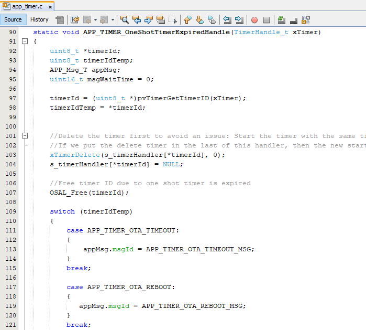This screenshot has height=330, width=366.
Task: Go to the previous search occurrence
Action: click(x=137, y=20)
